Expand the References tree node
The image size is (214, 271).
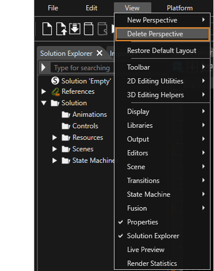[x=44, y=91]
